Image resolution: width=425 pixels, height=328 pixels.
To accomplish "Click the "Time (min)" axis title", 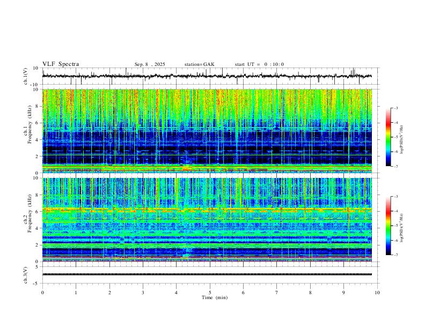I will (x=215, y=297).
